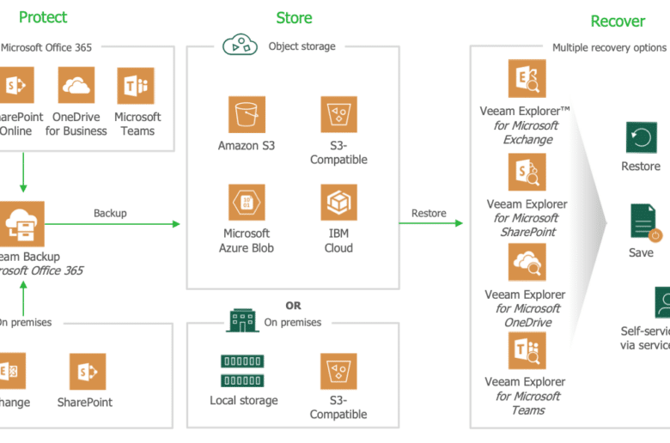Click the Restore label above the arrow
670x443 pixels.
(x=429, y=213)
